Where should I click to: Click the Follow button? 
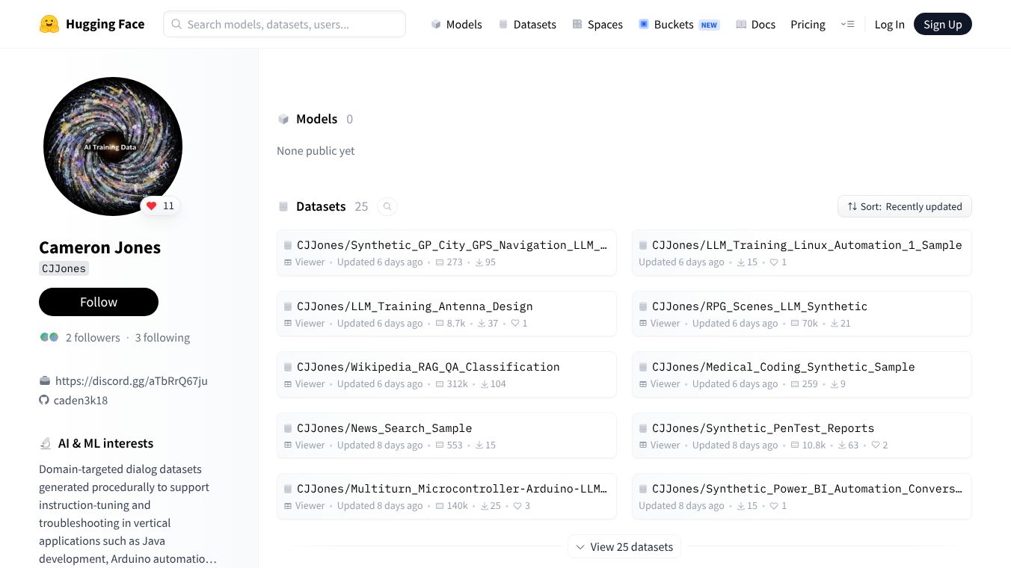point(98,302)
